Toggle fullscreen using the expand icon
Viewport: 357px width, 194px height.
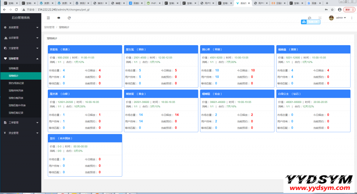(x=320, y=18)
